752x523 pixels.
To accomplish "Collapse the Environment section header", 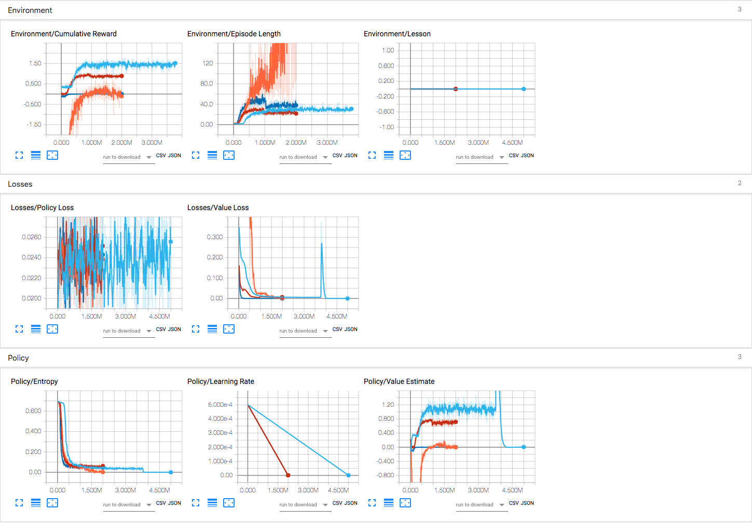I will point(30,10).
